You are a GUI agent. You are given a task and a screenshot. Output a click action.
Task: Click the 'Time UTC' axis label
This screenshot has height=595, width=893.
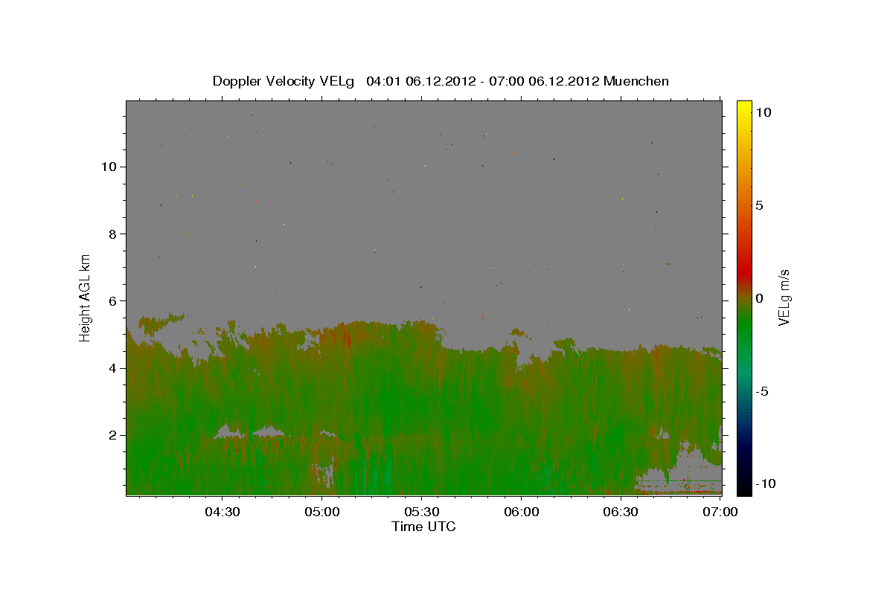[x=423, y=527]
